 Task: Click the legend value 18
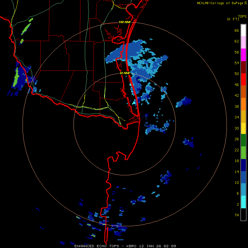pyautogui.click(x=237, y=161)
